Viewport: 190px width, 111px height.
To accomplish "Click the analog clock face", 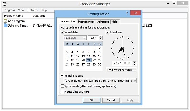I will pos(123,48).
